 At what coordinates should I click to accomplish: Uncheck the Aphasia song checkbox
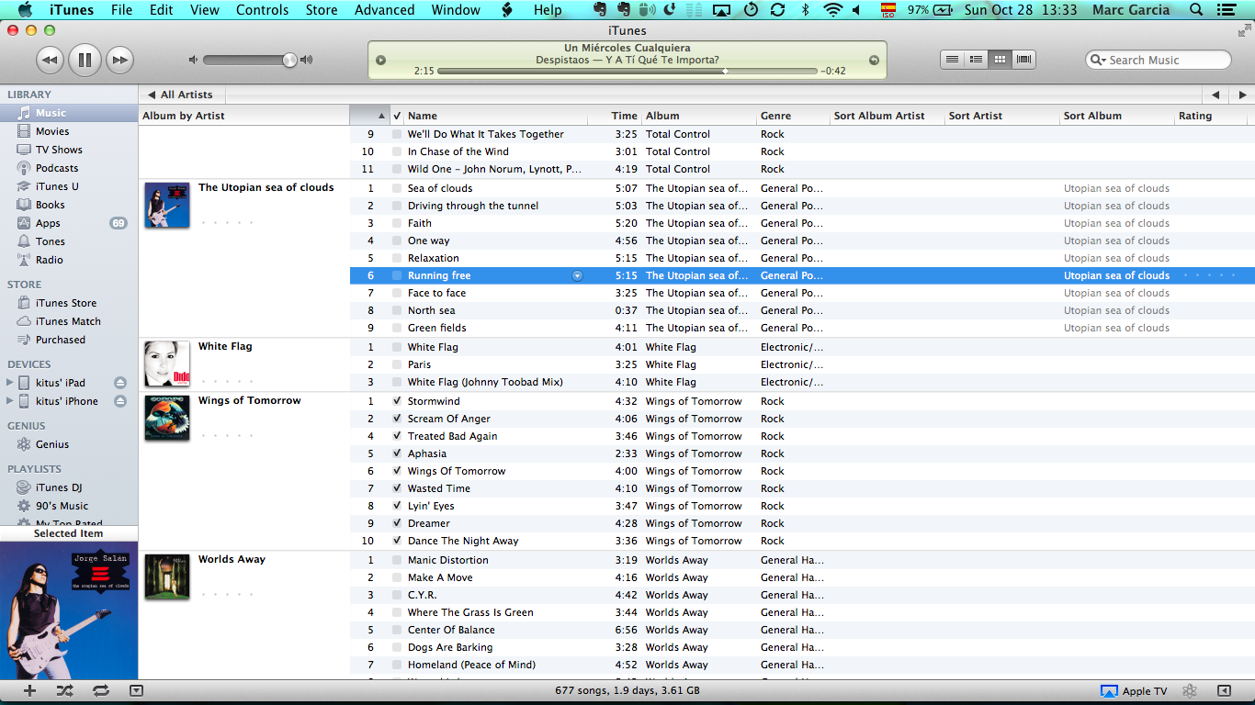397,453
